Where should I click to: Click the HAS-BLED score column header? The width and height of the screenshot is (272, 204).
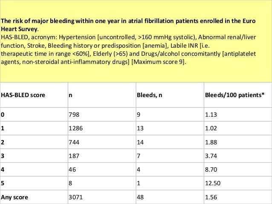[34, 95]
